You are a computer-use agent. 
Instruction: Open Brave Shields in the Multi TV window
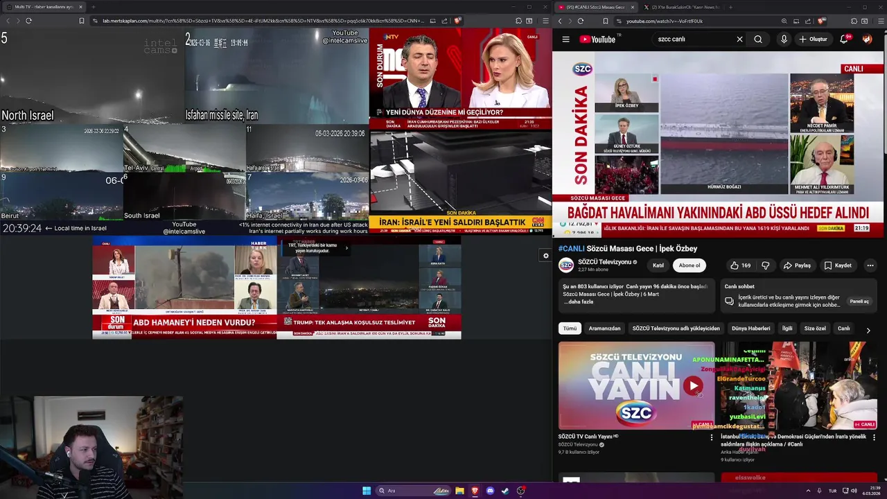coord(457,21)
